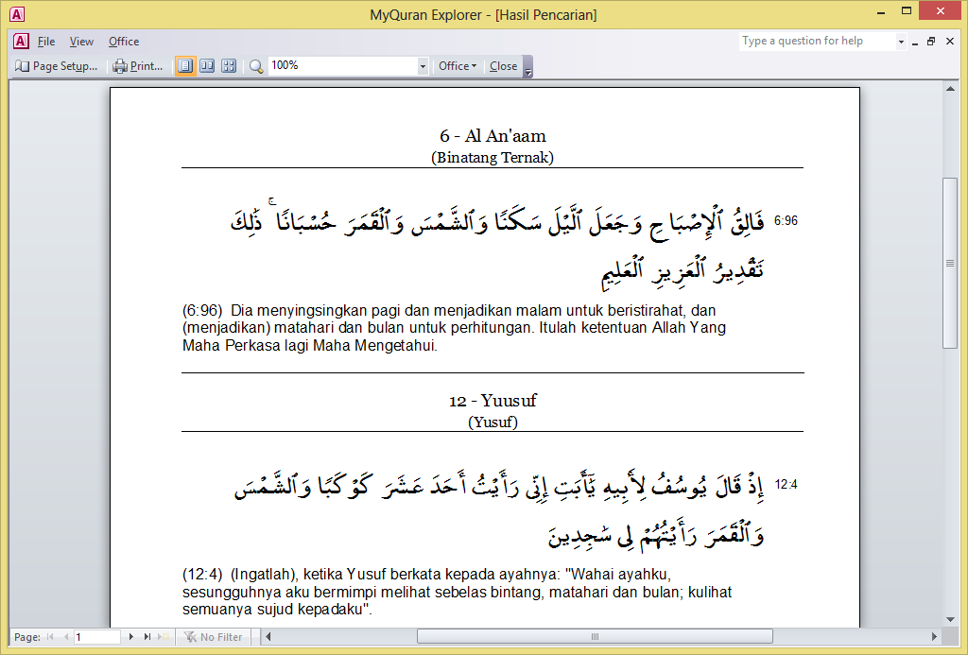
Task: Click the Print toolbar button
Action: point(138,66)
